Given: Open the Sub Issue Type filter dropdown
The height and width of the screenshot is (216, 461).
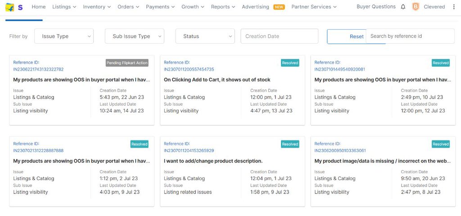Looking at the screenshot, I should pyautogui.click(x=134, y=36).
